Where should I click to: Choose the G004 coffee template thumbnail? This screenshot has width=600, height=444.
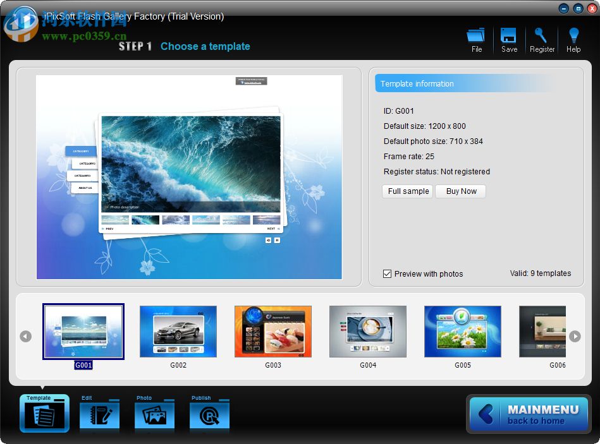pyautogui.click(x=367, y=331)
